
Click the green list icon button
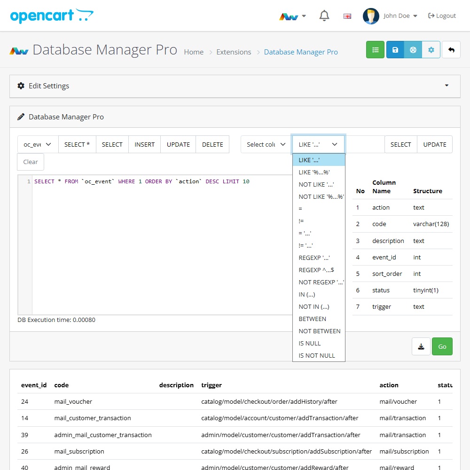[375, 50]
